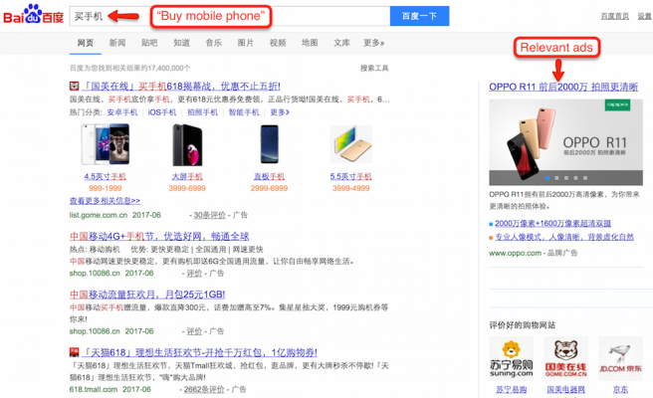This screenshot has width=653, height=398.
Task: Expand 更多» phone categories
Action: (x=280, y=112)
